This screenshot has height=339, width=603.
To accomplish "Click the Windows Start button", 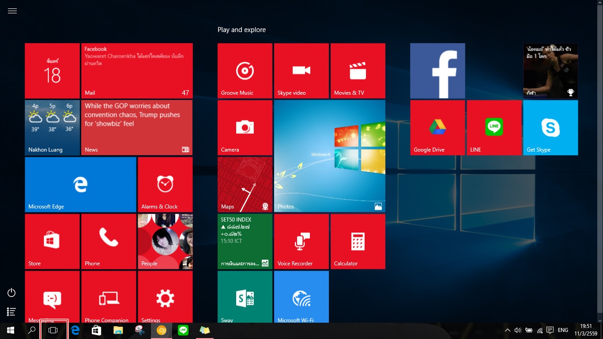I will (x=11, y=330).
